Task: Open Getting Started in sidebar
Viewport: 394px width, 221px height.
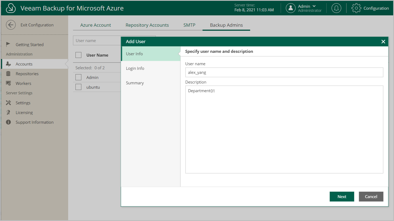Action: coord(29,44)
